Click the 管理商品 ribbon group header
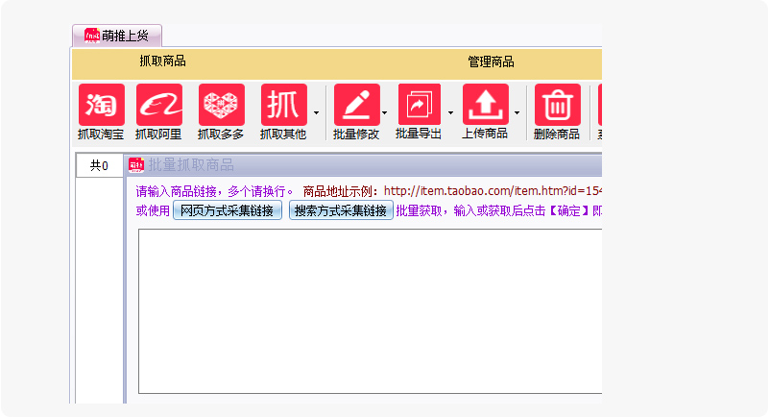The image size is (770, 417). pos(491,61)
